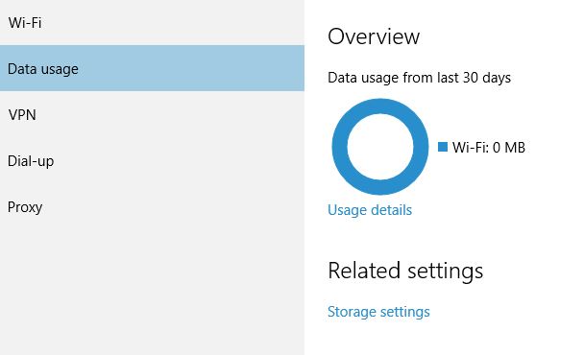Viewport: 584px width, 355px height.
Task: Click the blank area right of the VPN label
Action: click(x=170, y=114)
